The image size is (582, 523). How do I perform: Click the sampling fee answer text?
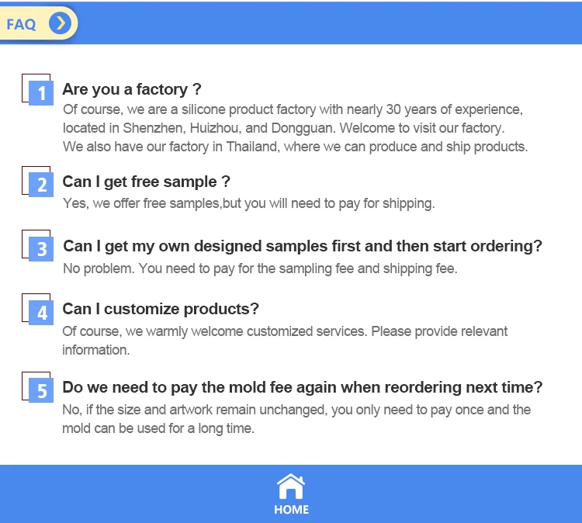(260, 268)
